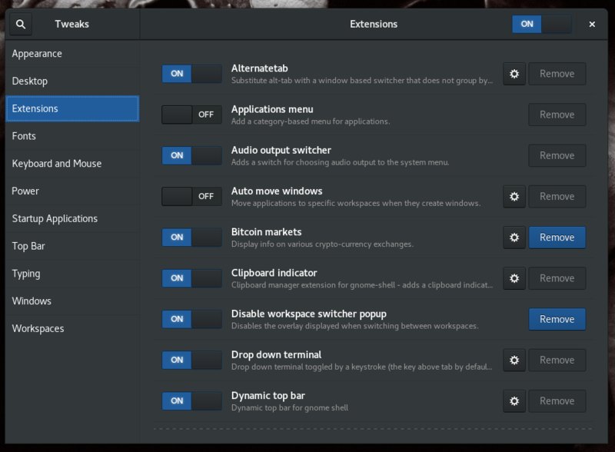
Task: Open settings gear for Alternatetab extension
Action: click(514, 74)
